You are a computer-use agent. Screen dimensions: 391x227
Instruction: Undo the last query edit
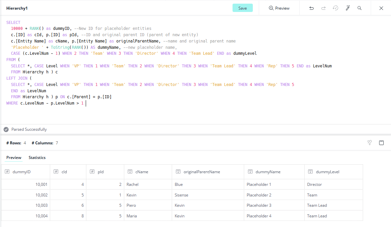[x=311, y=8]
